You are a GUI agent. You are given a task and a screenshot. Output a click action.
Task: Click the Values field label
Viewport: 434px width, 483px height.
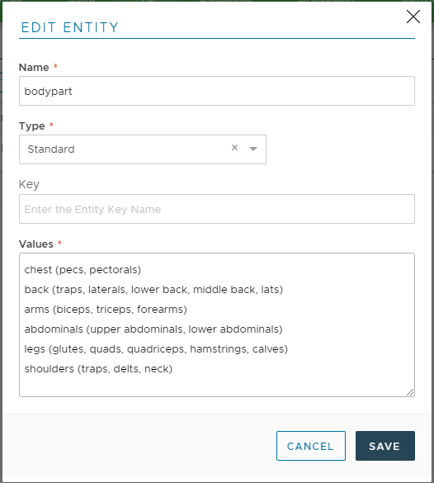tap(36, 244)
